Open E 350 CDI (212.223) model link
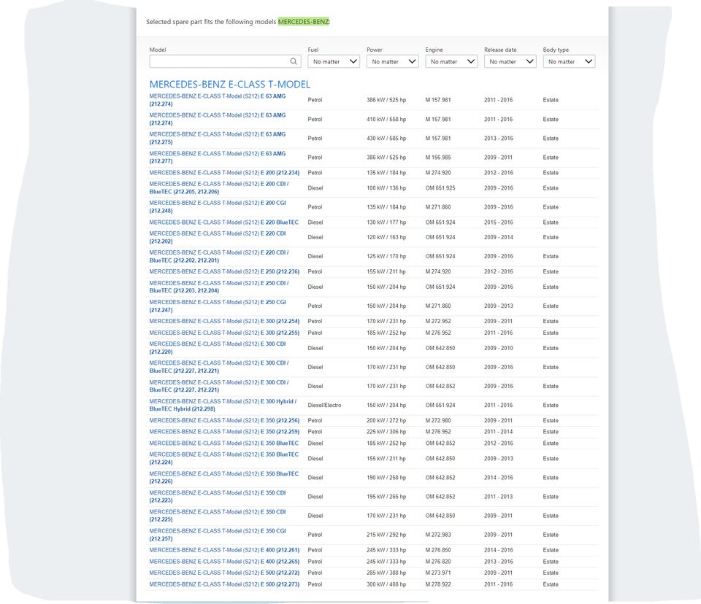This screenshot has width=701, height=604. point(218,496)
